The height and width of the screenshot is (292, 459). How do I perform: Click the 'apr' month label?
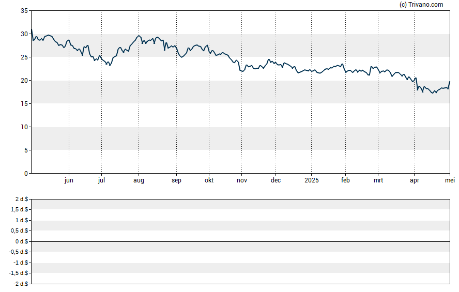tap(415, 181)
